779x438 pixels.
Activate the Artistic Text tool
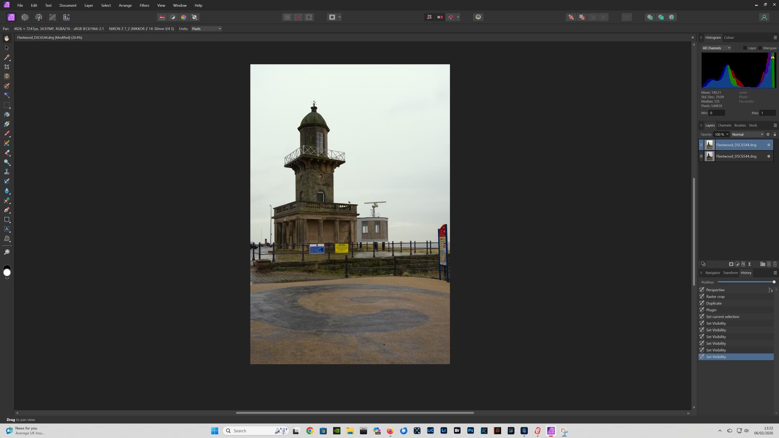[7, 229]
